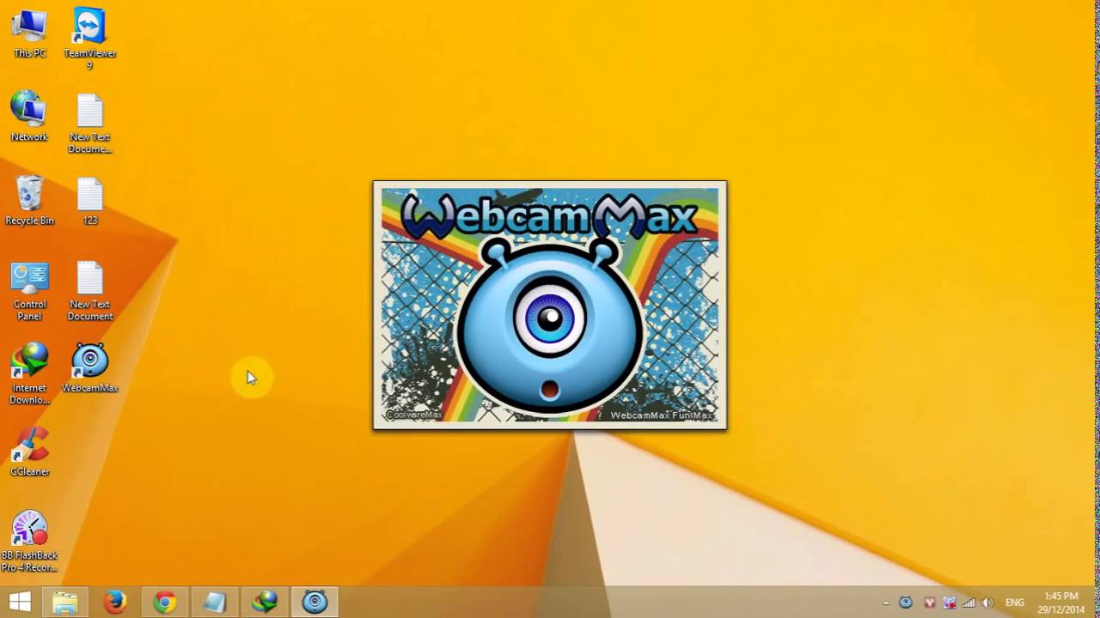Open CCleaner desktop shortcut
Viewport: 1100px width, 618px height.
[x=29, y=451]
